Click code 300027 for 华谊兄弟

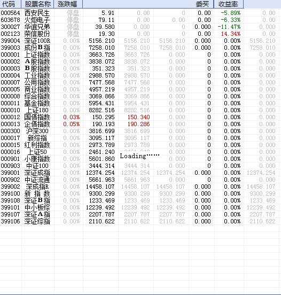(x=10, y=27)
